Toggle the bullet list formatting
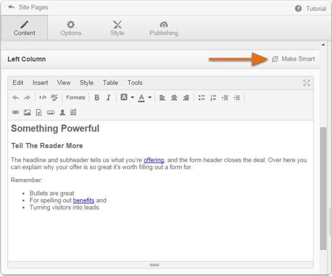This screenshot has width=332, height=276. coord(201,97)
